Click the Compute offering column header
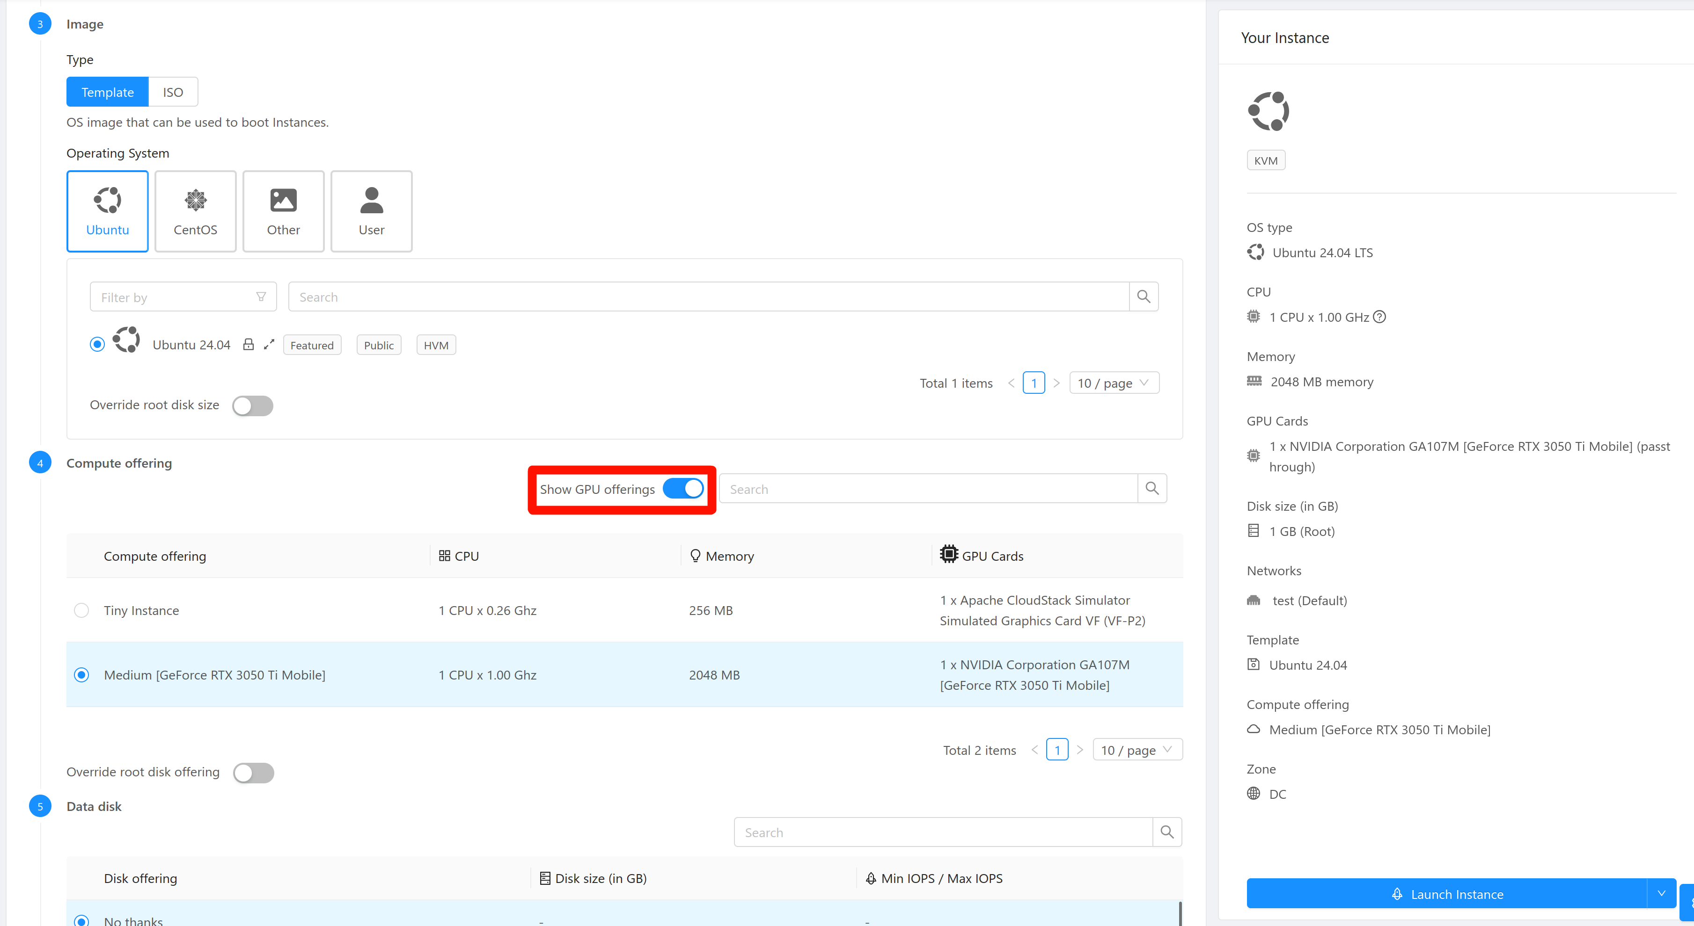 click(x=155, y=556)
